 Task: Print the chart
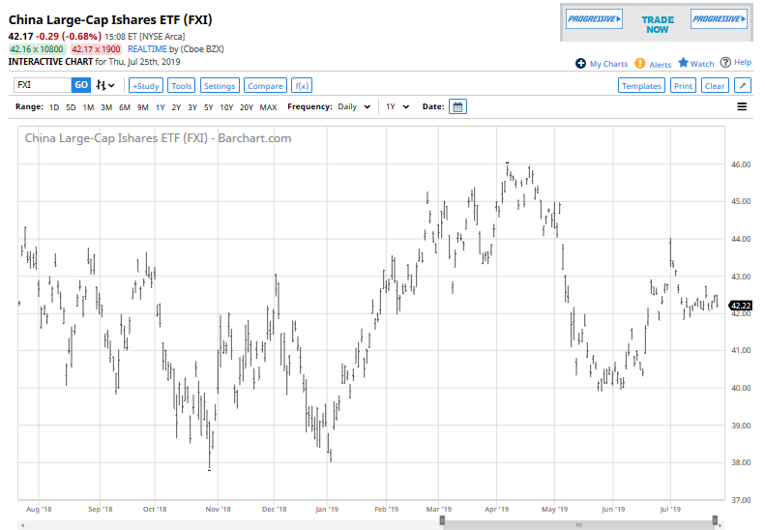tap(683, 86)
